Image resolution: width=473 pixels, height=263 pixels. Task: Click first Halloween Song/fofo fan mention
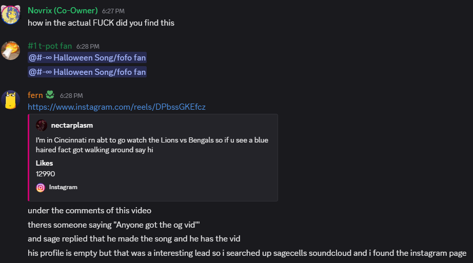coord(87,58)
